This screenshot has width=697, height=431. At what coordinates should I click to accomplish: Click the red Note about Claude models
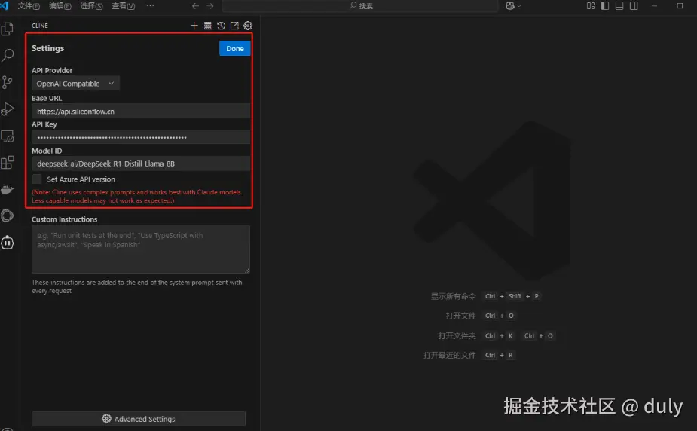coord(137,197)
